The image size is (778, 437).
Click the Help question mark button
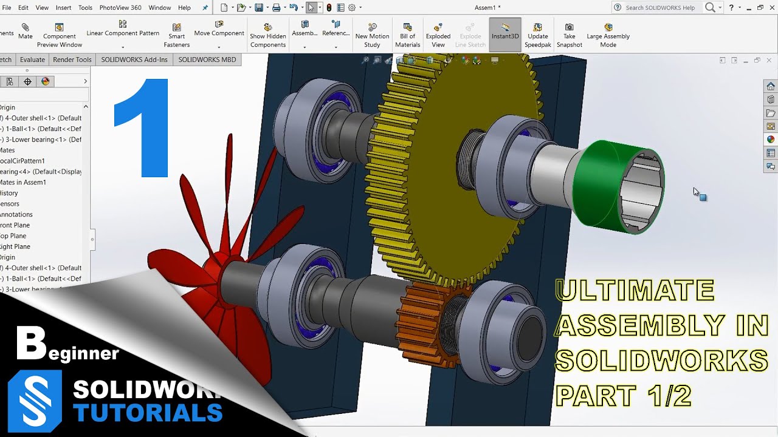point(731,7)
